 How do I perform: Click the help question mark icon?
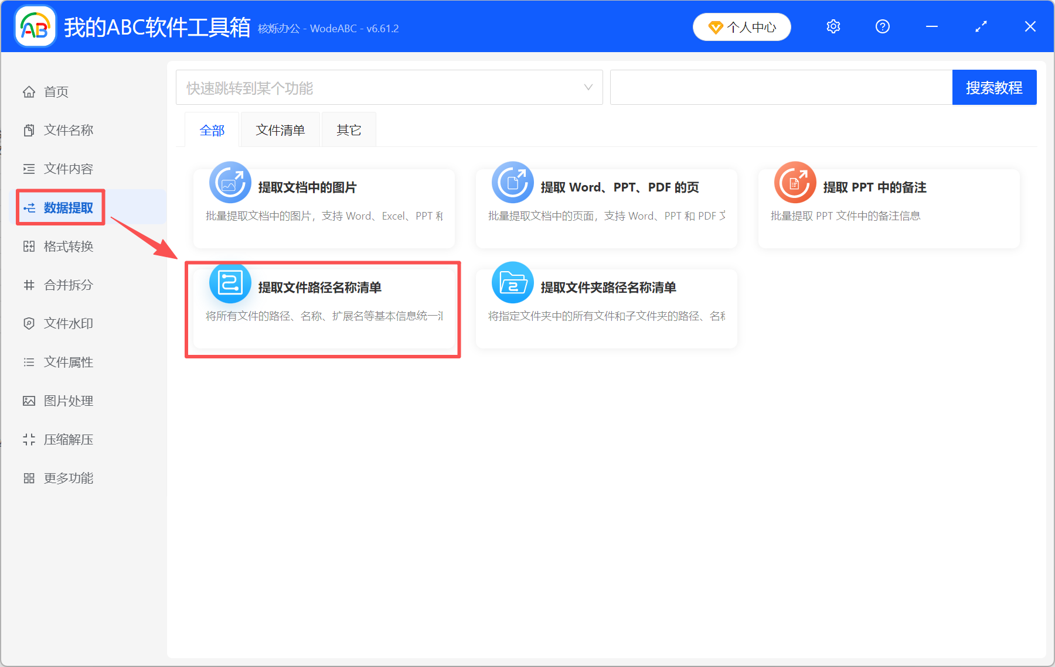pos(882,26)
